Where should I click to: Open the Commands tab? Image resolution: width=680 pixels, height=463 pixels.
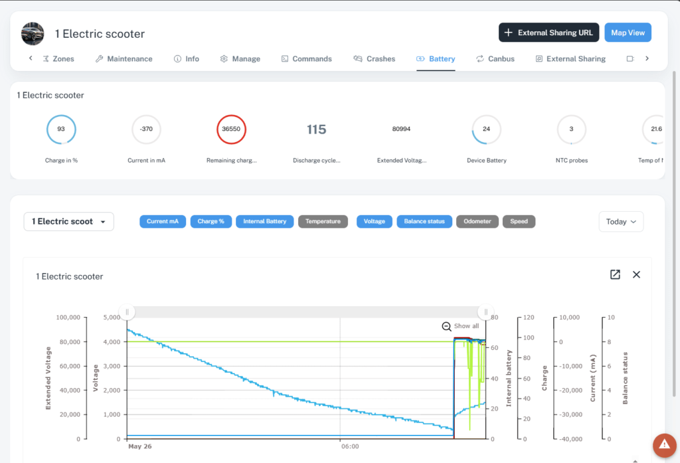307,58
